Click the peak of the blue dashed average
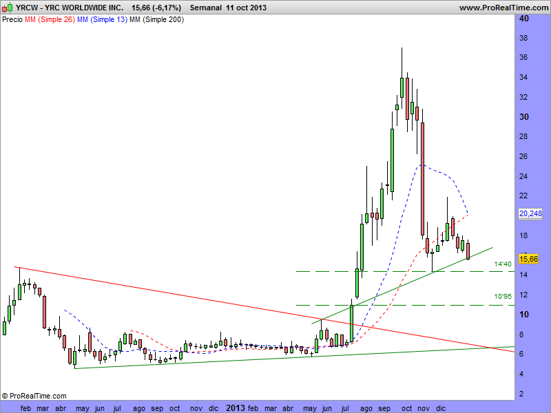The image size is (551, 413). click(422, 164)
